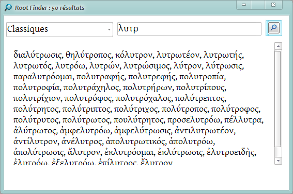Click the word πολύτρητος
293x194 pixels.
click(x=36, y=109)
